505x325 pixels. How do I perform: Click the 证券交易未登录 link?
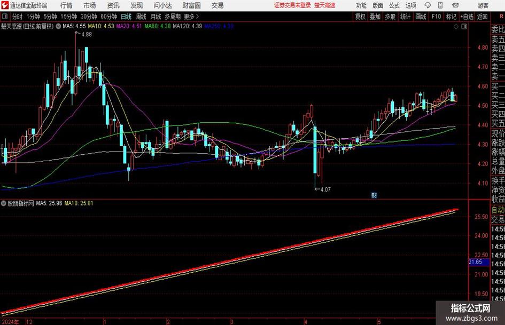click(292, 5)
